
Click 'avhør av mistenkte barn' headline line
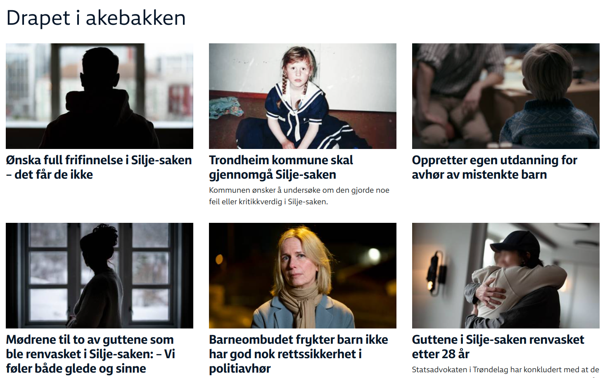[479, 175]
